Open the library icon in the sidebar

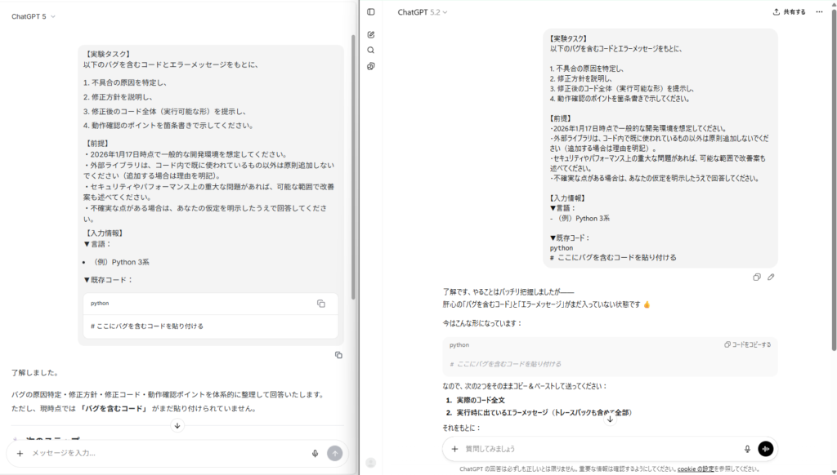[371, 66]
